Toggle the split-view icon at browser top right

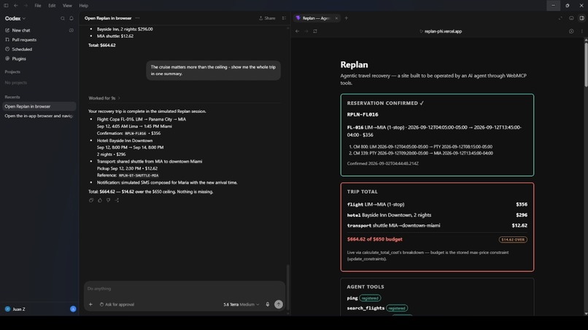(581, 18)
